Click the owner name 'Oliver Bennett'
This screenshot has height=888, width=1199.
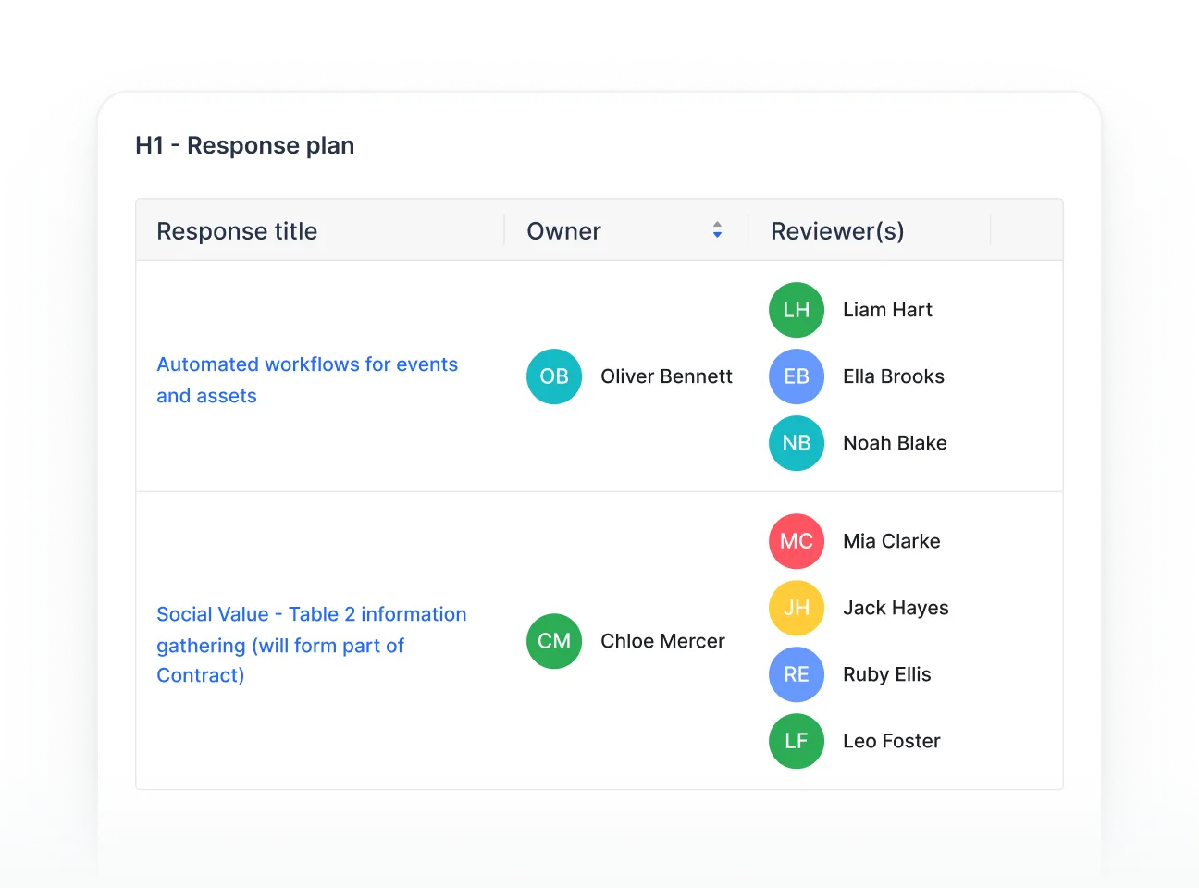(666, 376)
